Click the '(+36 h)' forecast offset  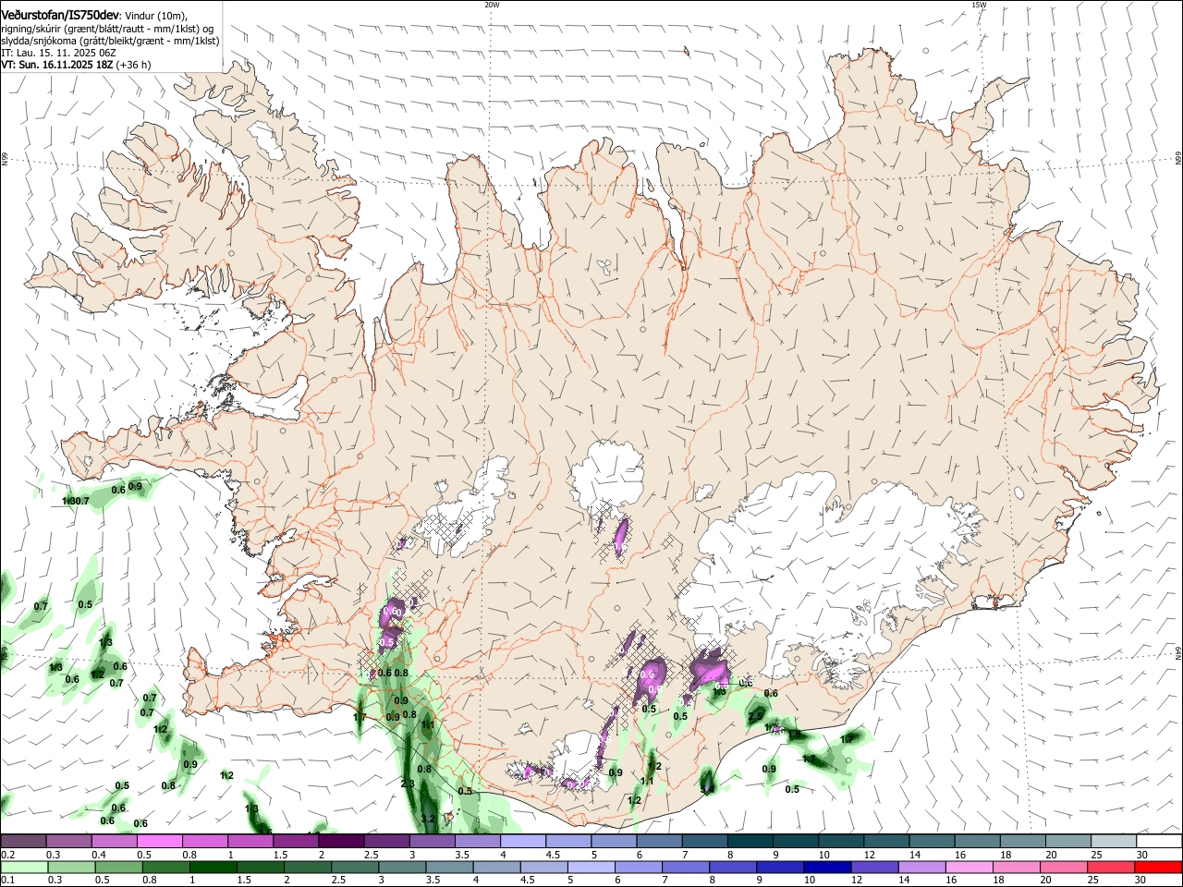[x=134, y=65]
